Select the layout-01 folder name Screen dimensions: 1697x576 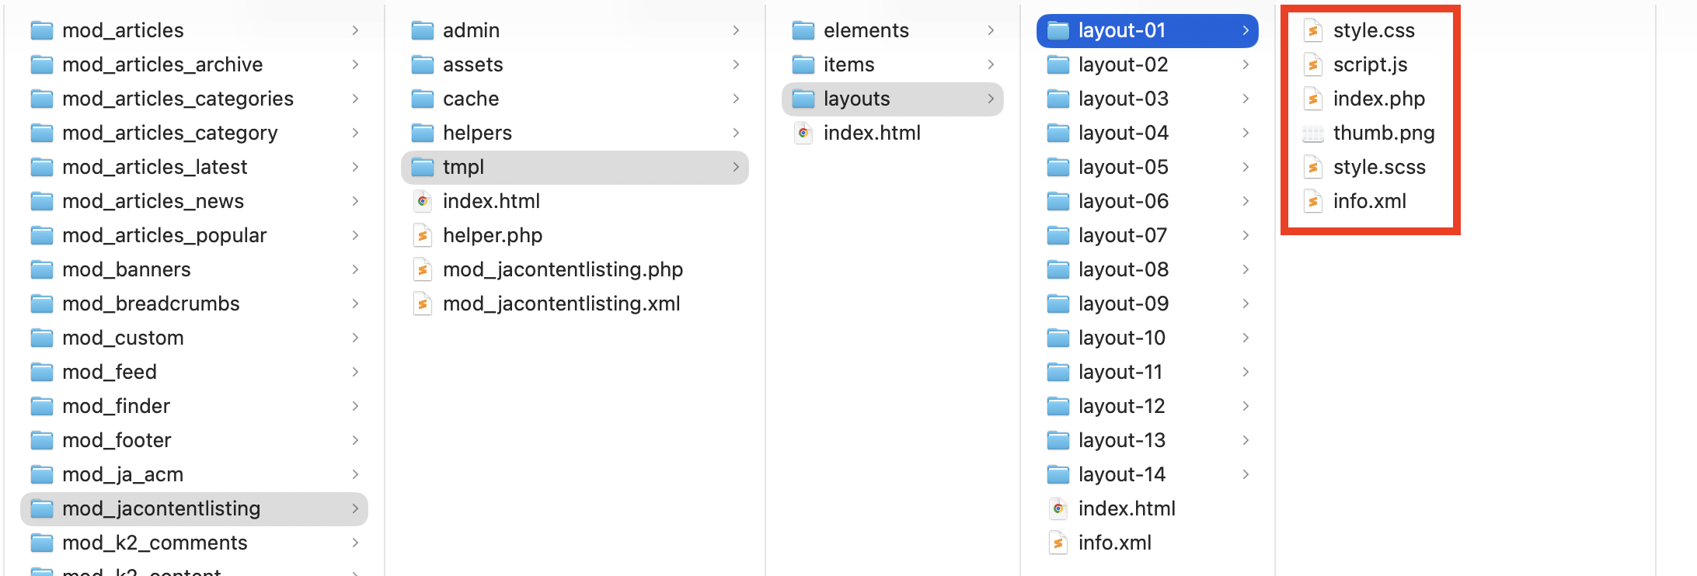[1122, 30]
